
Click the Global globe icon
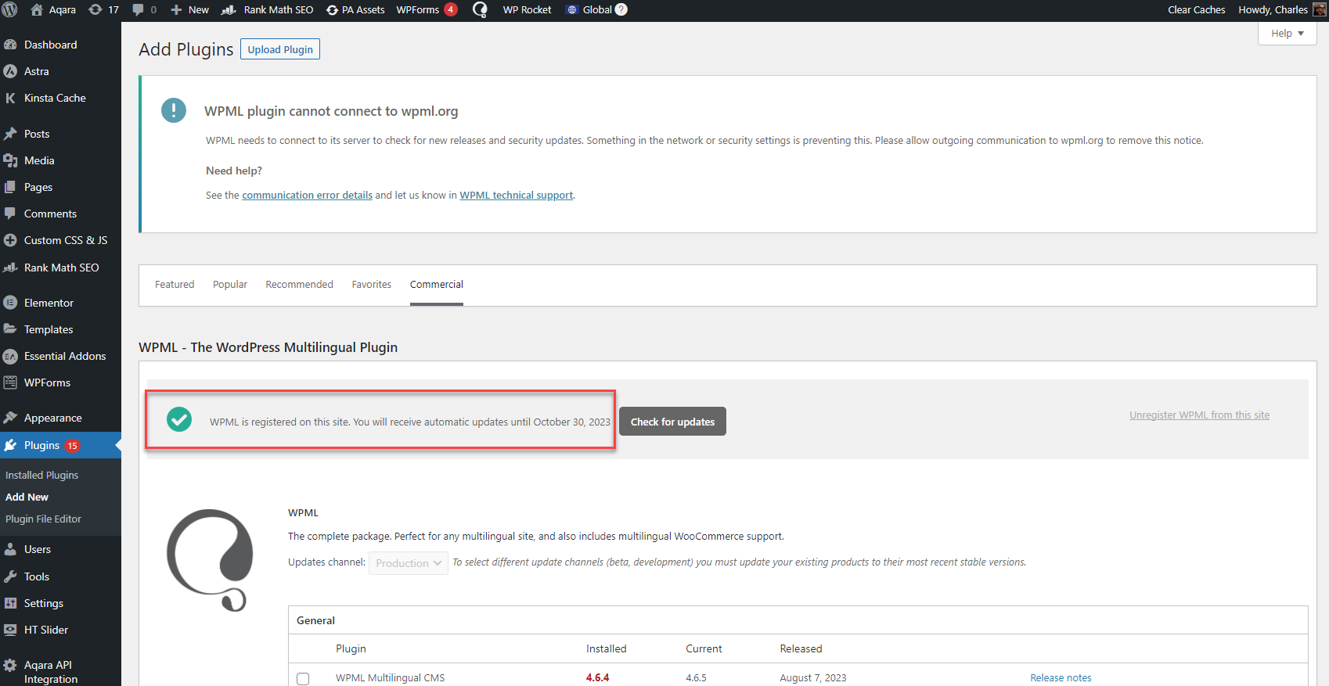[x=572, y=9]
